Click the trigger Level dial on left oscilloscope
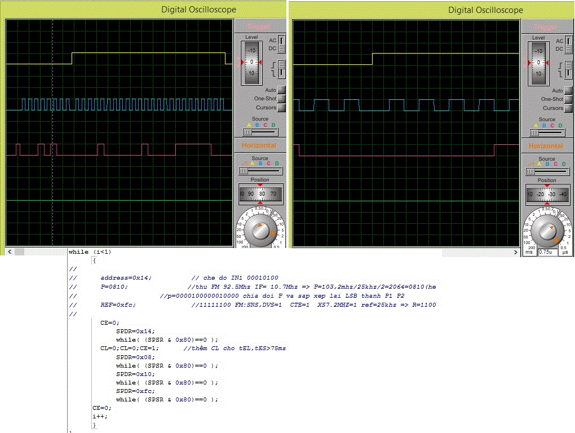The image size is (575, 433). pyautogui.click(x=251, y=61)
